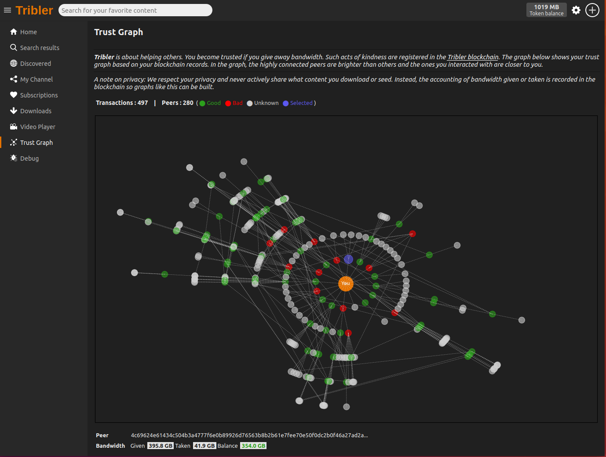Open My Channel page
The height and width of the screenshot is (457, 606).
[x=37, y=79]
